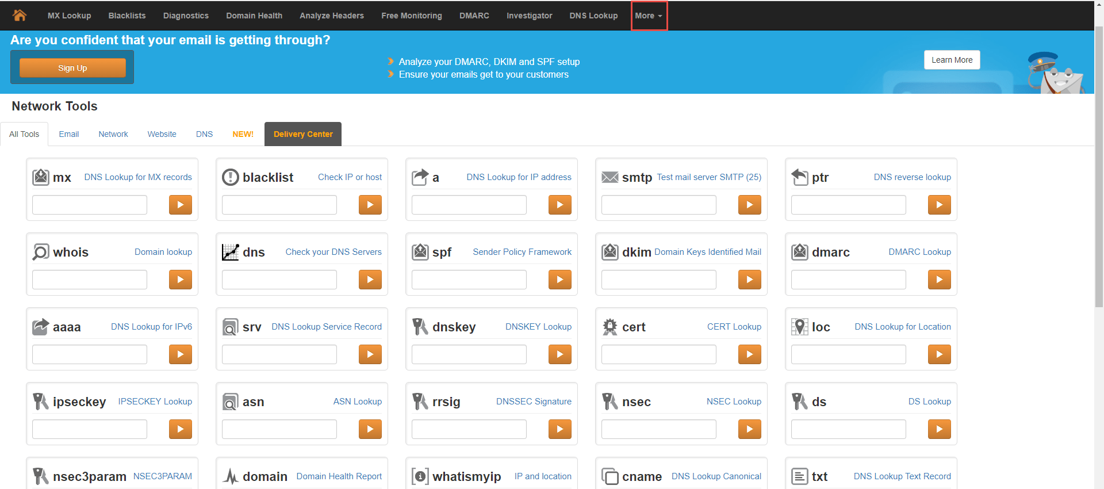Click the cert gear icon
This screenshot has width=1104, height=489.
pyautogui.click(x=610, y=327)
